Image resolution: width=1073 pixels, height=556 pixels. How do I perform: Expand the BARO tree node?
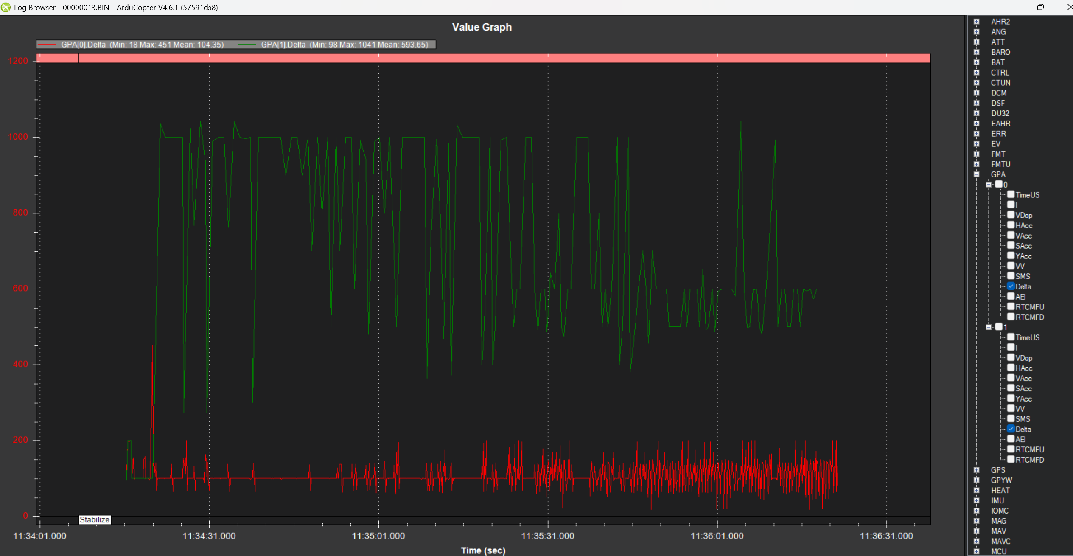(x=976, y=52)
